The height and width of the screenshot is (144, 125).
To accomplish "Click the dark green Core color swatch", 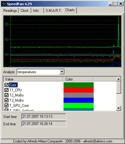I will (x=79, y=85).
